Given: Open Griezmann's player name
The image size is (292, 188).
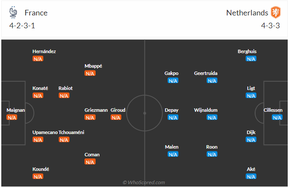Looking at the screenshot, I should tap(96, 110).
